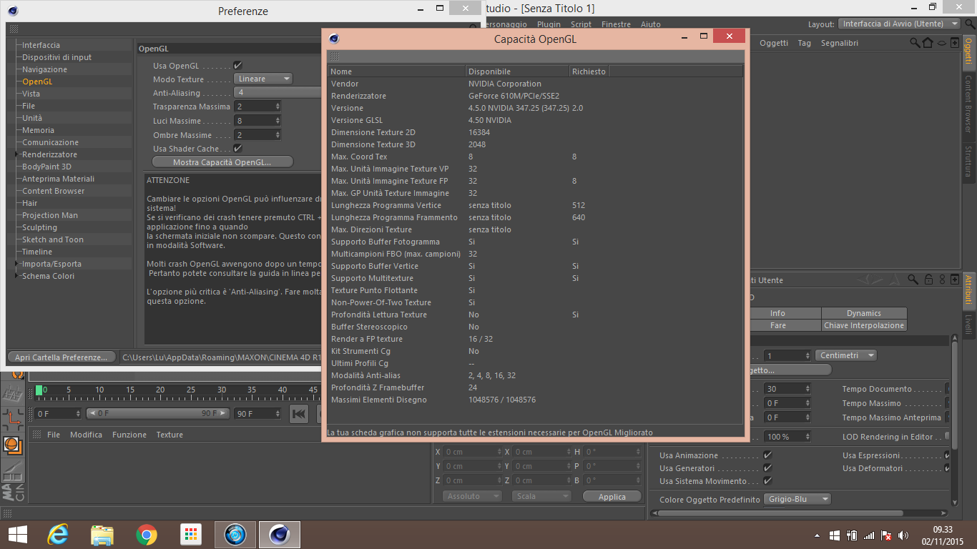Click the Apri Cartella Preferenze button
977x549 pixels.
coord(61,357)
